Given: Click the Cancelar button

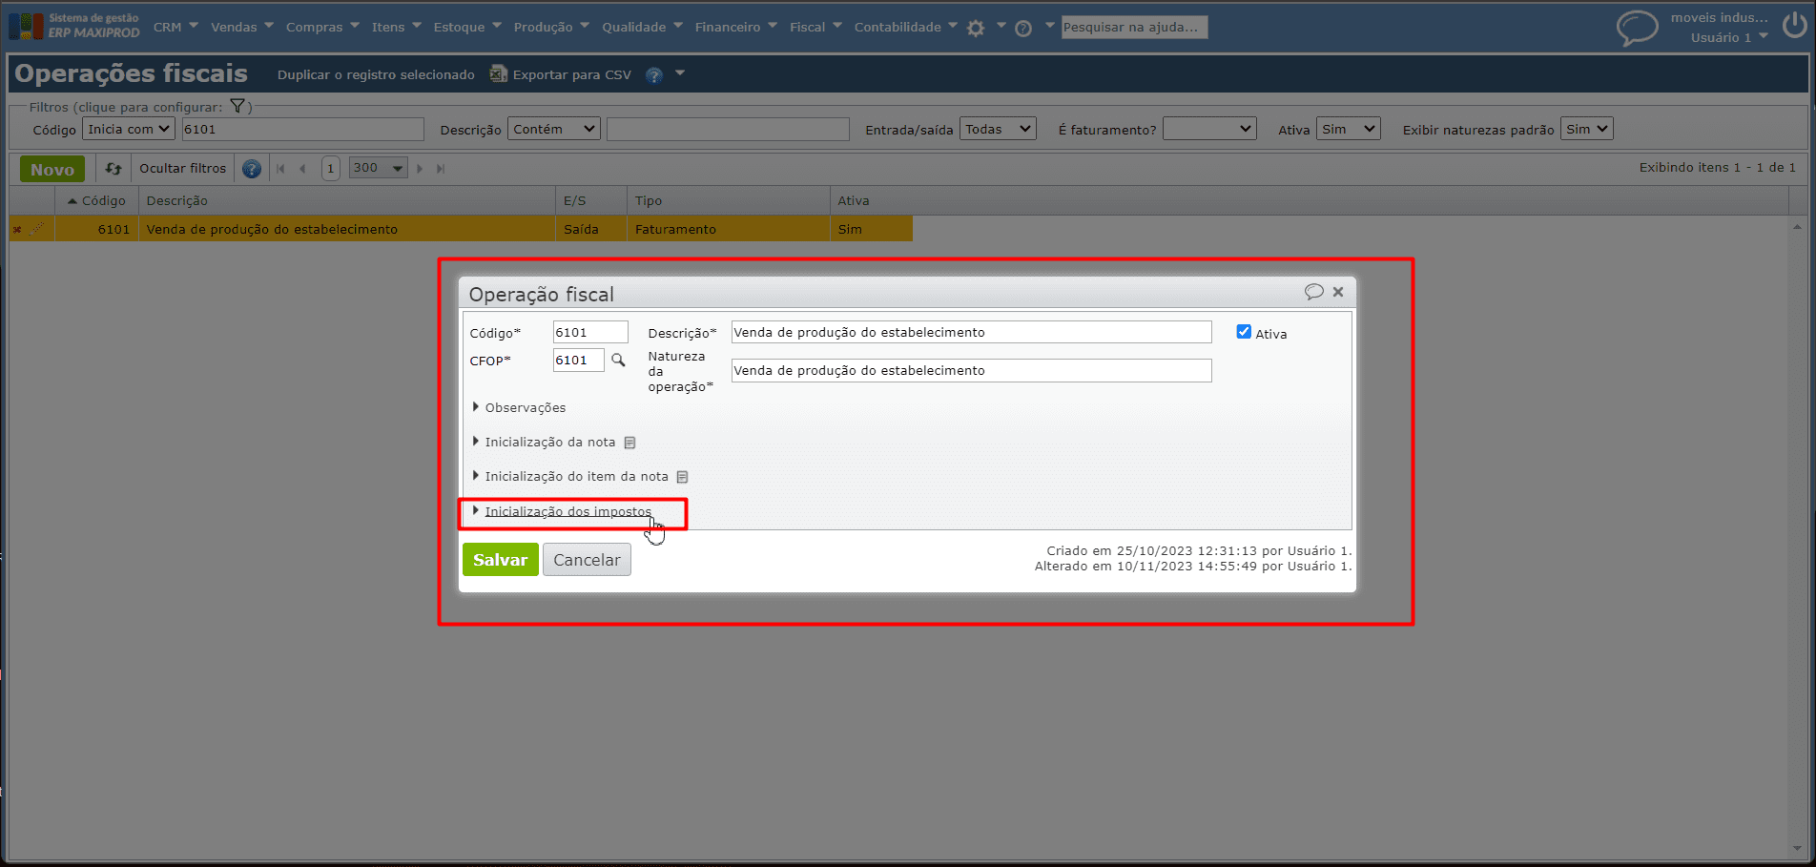Looking at the screenshot, I should point(587,560).
